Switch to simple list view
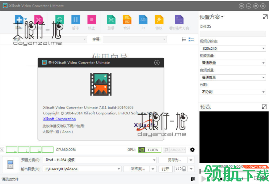The width and height of the screenshot is (269, 184). click(184, 39)
